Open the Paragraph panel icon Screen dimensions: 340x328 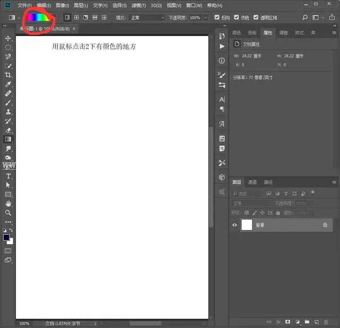point(222,109)
